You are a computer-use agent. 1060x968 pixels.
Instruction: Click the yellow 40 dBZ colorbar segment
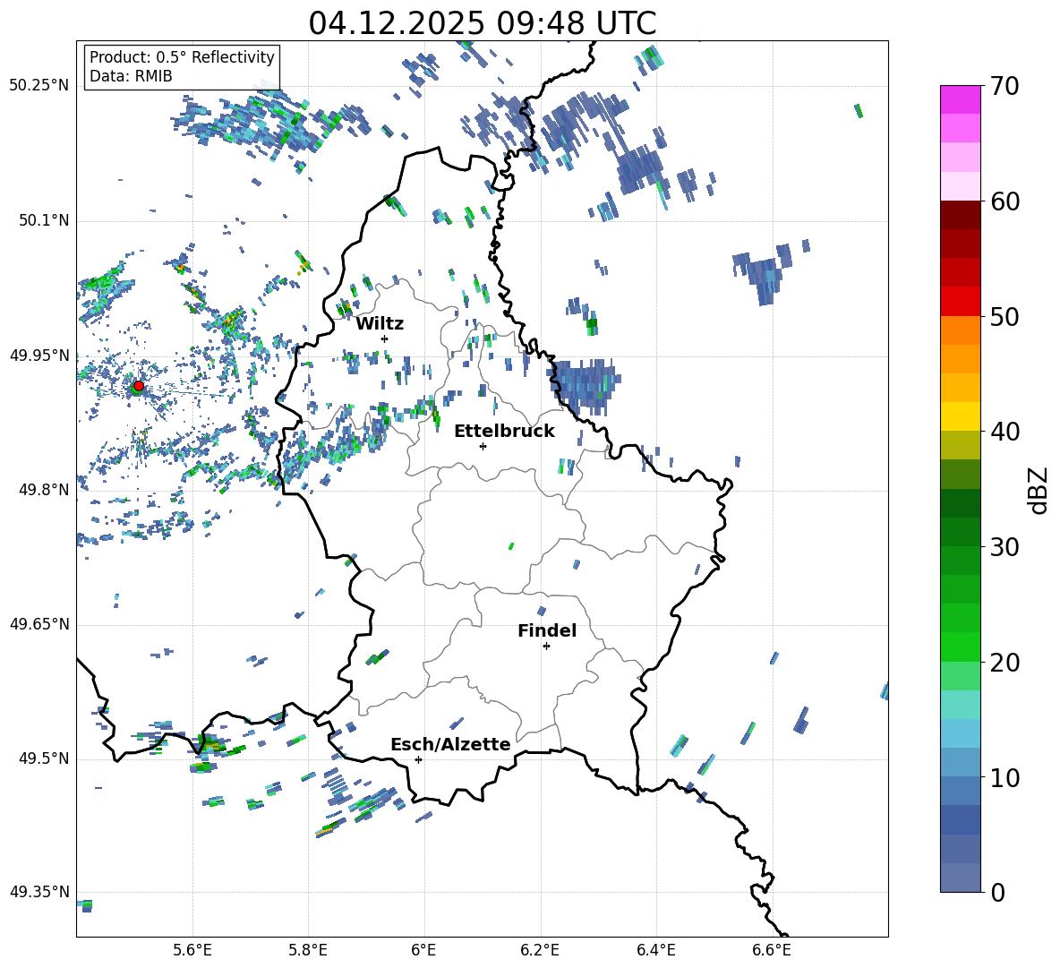[x=960, y=416]
